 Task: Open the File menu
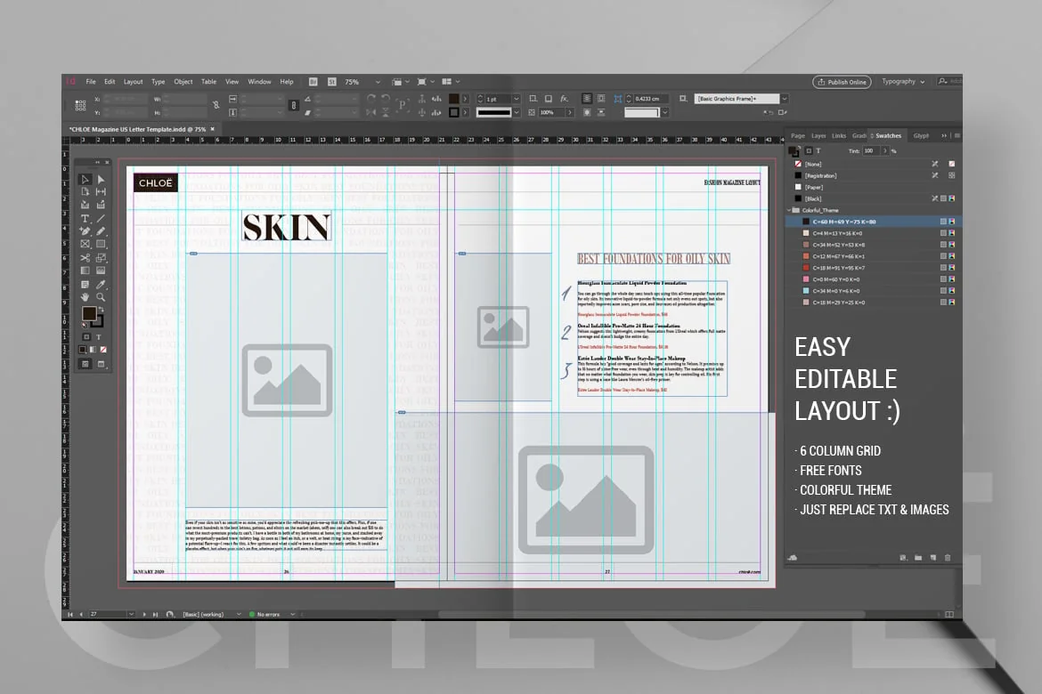(x=91, y=82)
